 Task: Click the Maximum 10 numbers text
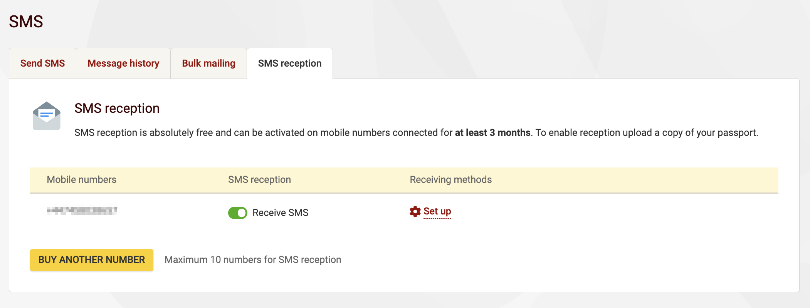pos(252,259)
